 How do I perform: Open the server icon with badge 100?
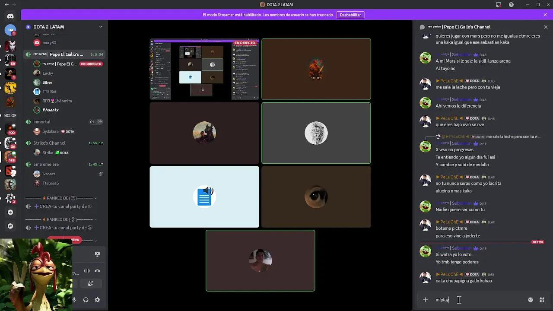[10, 129]
